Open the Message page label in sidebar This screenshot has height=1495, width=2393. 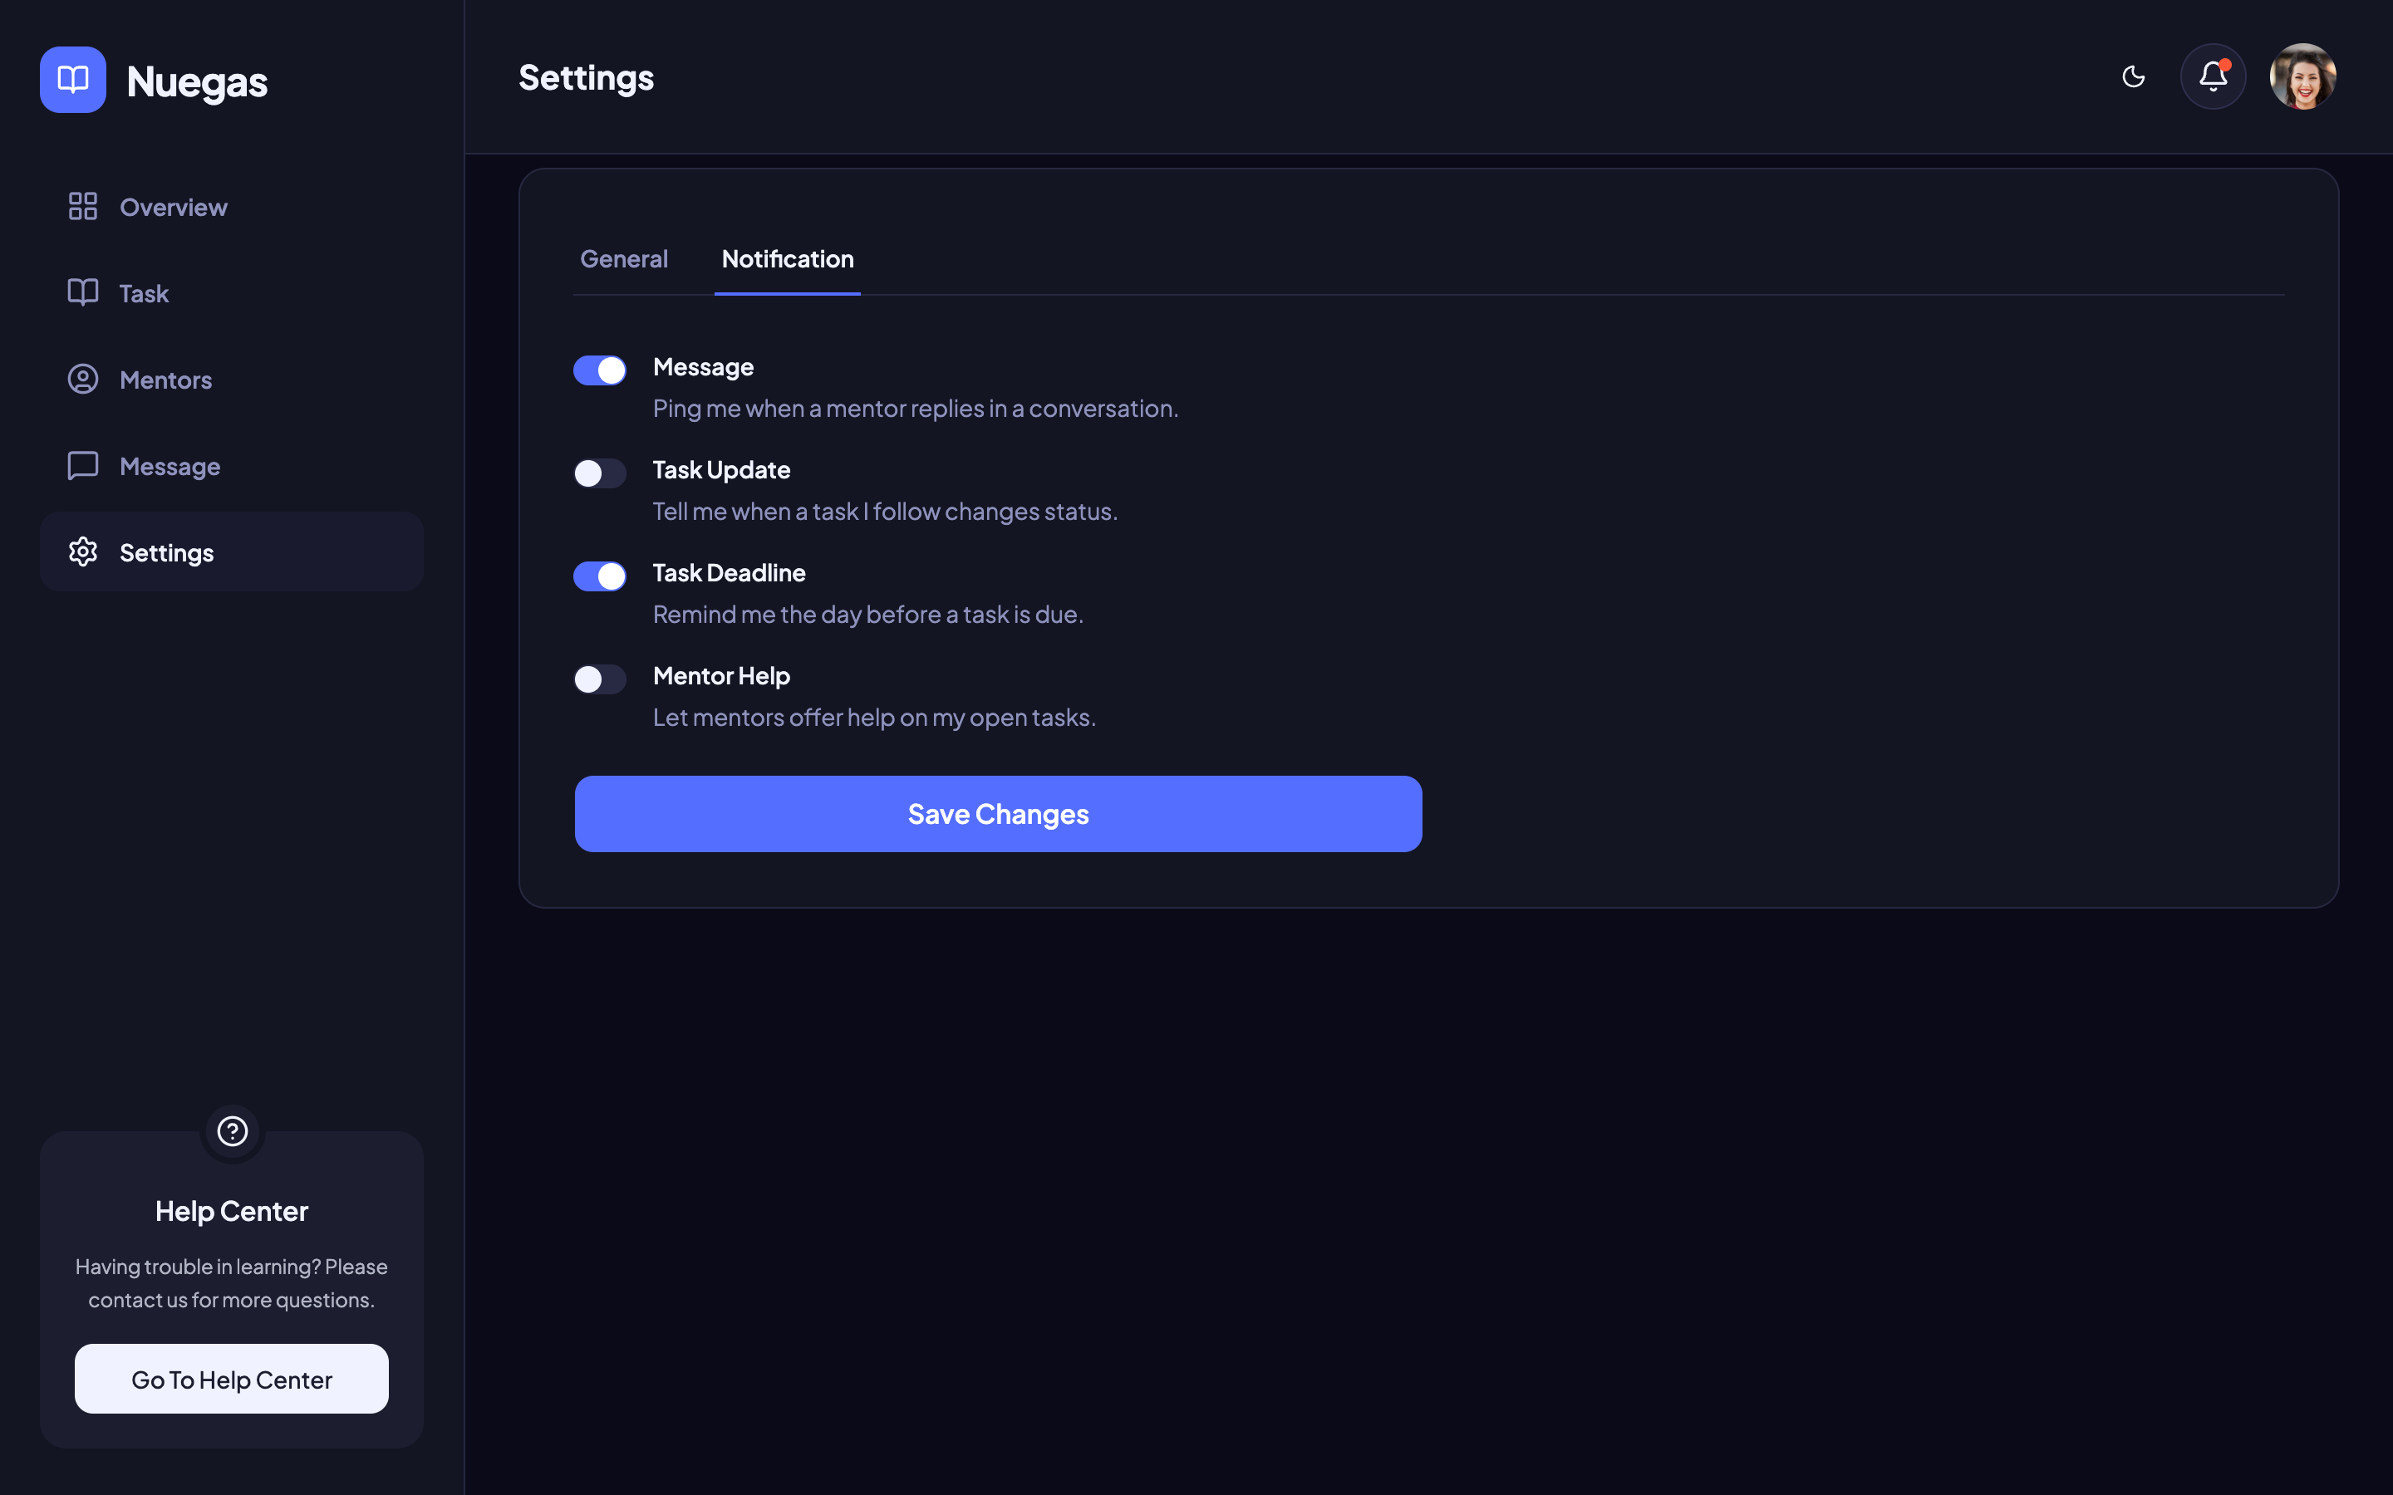point(170,467)
